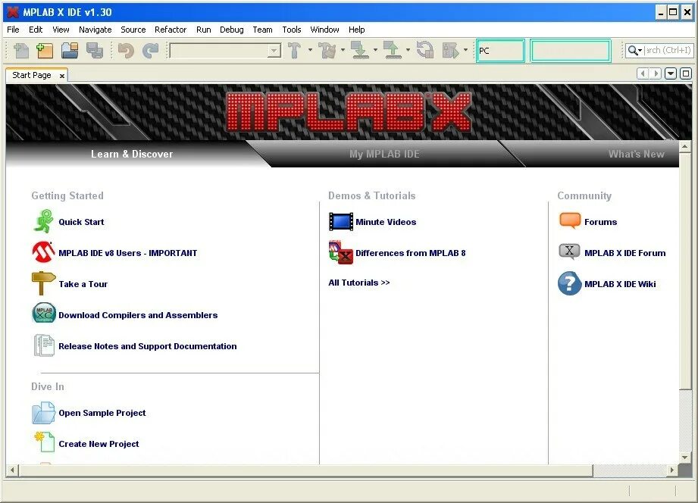Open the MPLAB IDE v8 Users - IMPORTANT link

coord(128,253)
